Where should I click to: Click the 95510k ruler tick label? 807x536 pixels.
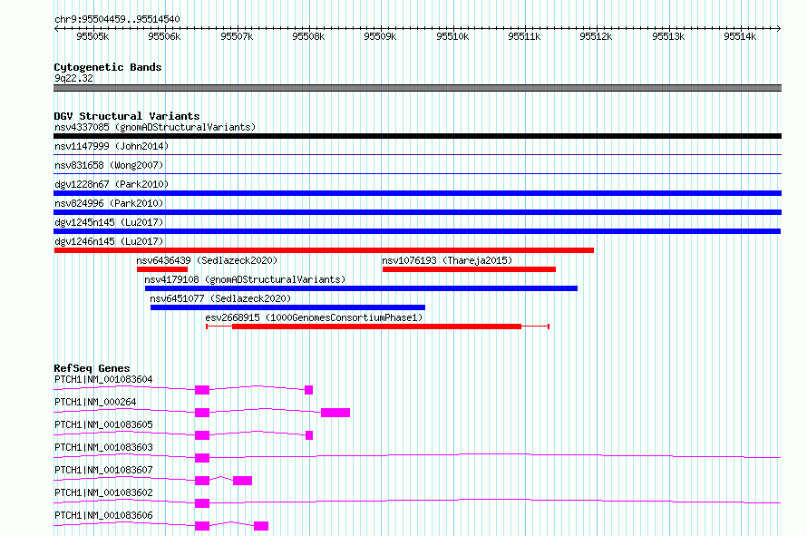[x=452, y=36]
